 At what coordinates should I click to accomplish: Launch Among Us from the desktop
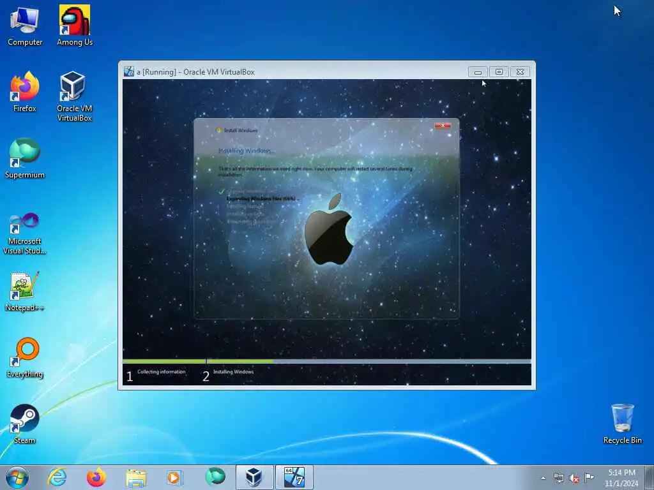(x=75, y=26)
